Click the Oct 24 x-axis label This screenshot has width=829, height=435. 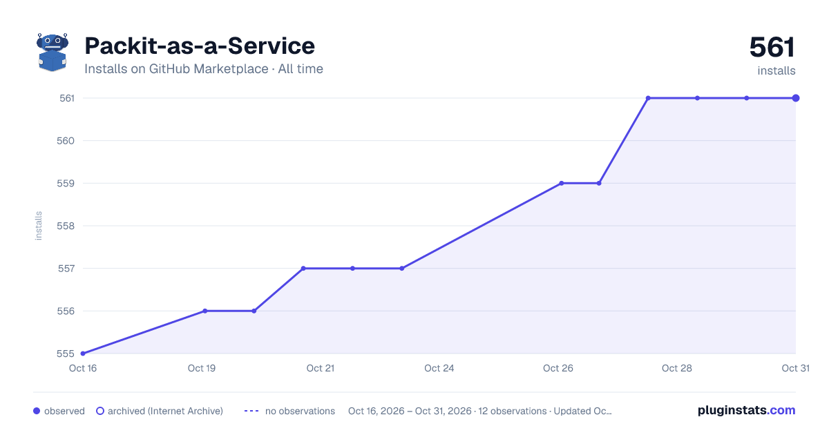point(439,368)
